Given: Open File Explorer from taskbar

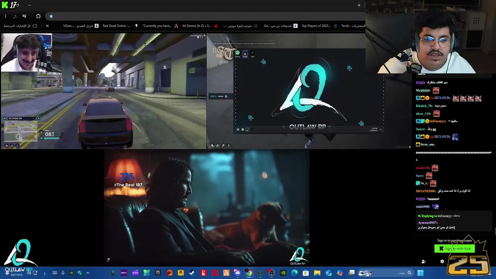Looking at the screenshot, I should coord(317,273).
